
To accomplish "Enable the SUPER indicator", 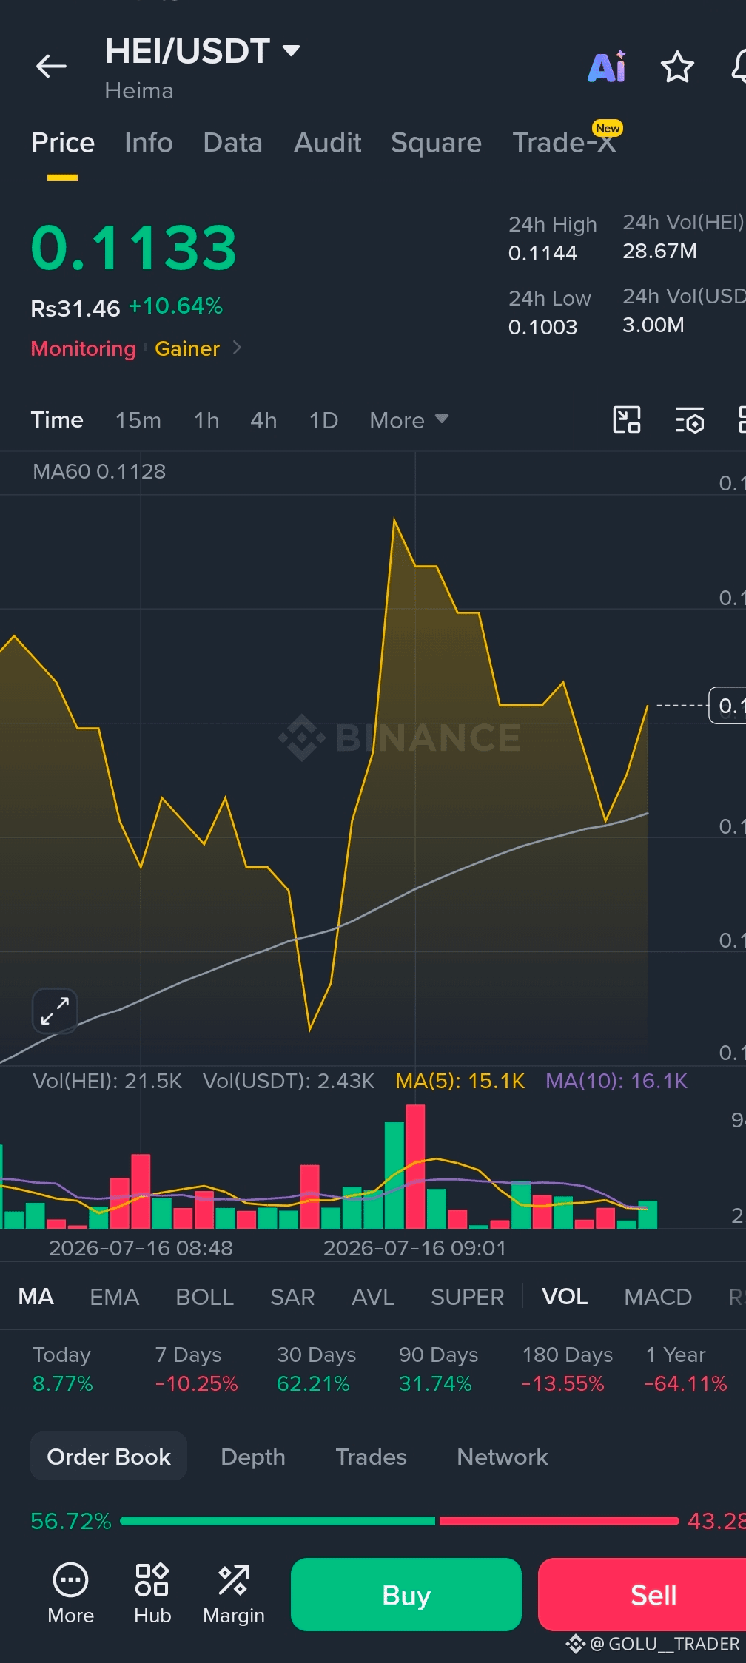I will (x=467, y=1297).
